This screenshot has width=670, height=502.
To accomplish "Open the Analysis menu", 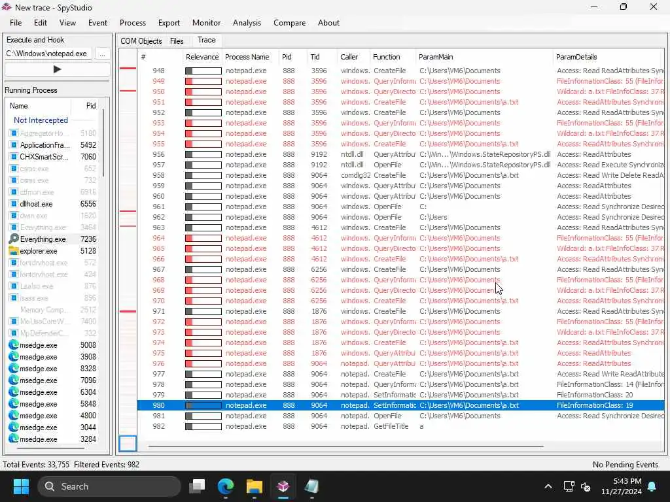I will (x=247, y=23).
